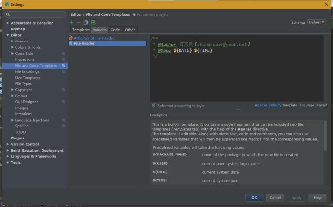The height and width of the screenshot is (207, 333).
Task: Click the Copy Template icon
Action: tap(86, 22)
